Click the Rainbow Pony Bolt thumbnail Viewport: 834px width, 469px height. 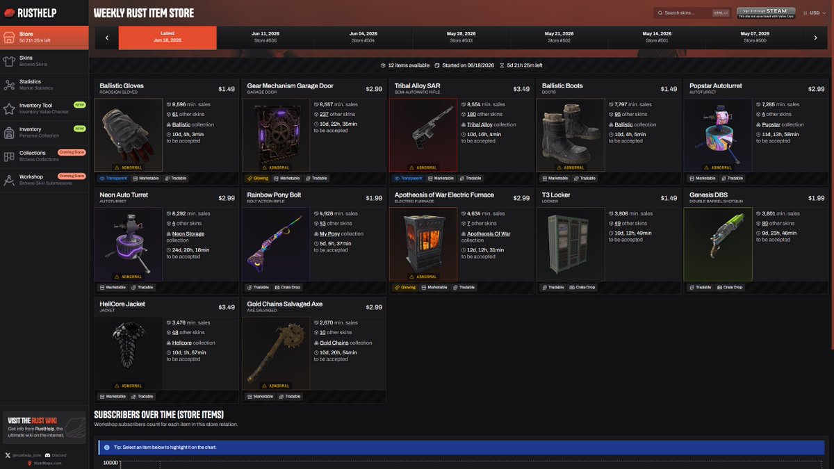(276, 244)
